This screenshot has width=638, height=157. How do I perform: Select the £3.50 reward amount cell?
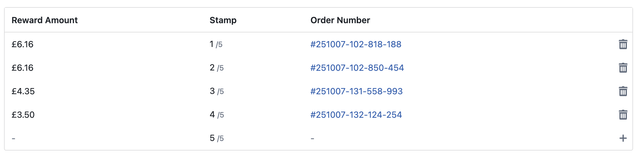click(x=23, y=115)
